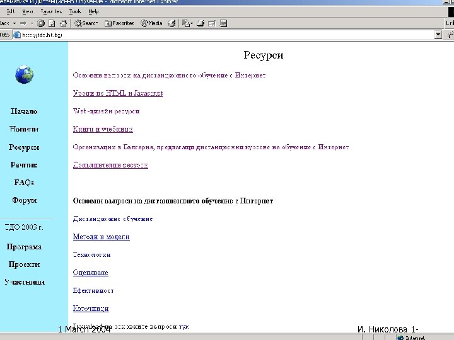
Task: Open the Back history dropdown arrow
Action: pyautogui.click(x=15, y=23)
